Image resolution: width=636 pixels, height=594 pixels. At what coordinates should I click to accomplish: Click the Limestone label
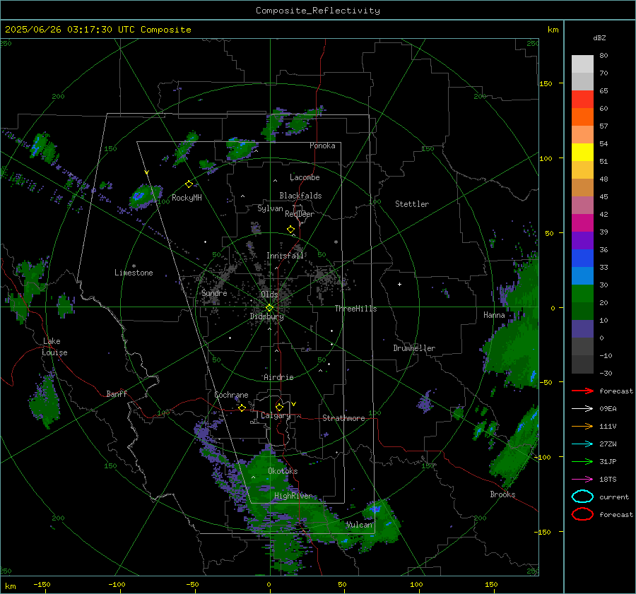(134, 273)
